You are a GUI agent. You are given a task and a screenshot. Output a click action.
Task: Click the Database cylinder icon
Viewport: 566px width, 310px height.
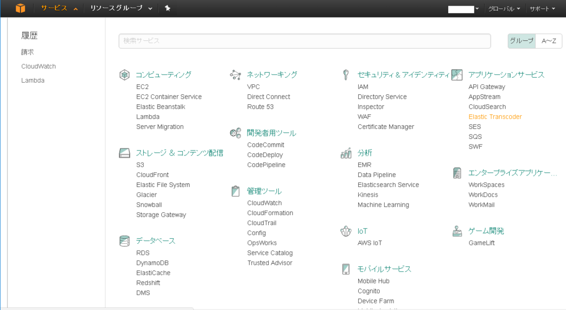click(124, 241)
